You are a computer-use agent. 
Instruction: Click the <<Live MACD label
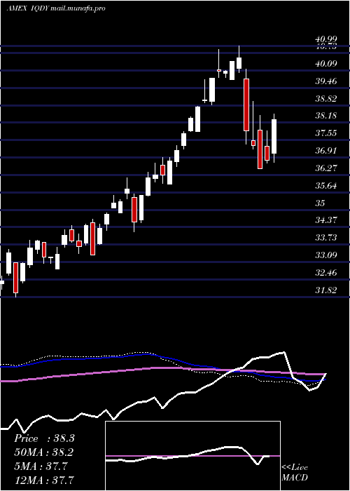click(x=295, y=473)
